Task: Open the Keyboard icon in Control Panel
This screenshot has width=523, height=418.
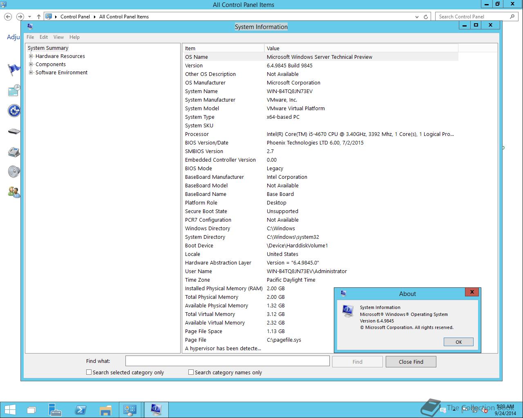Action: coord(14,131)
